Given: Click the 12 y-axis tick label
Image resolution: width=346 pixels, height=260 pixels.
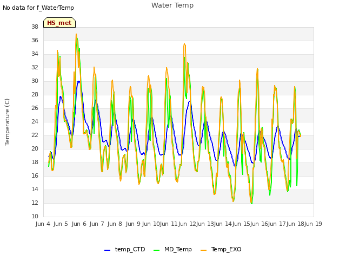Looking at the screenshot, I should (x=35, y=203).
